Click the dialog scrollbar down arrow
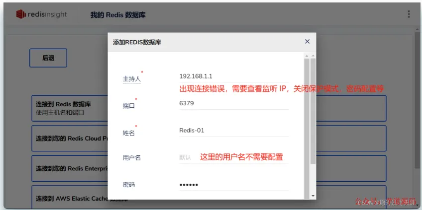This screenshot has width=422, height=210. pyautogui.click(x=313, y=196)
